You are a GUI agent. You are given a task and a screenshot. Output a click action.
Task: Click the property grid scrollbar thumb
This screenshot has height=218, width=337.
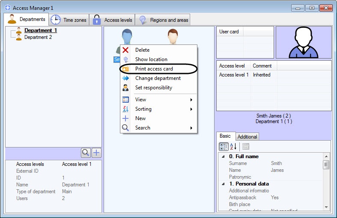coord(326,165)
